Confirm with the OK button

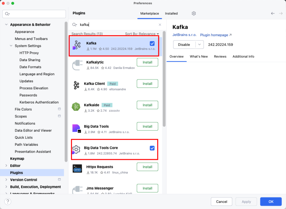coord(271,202)
